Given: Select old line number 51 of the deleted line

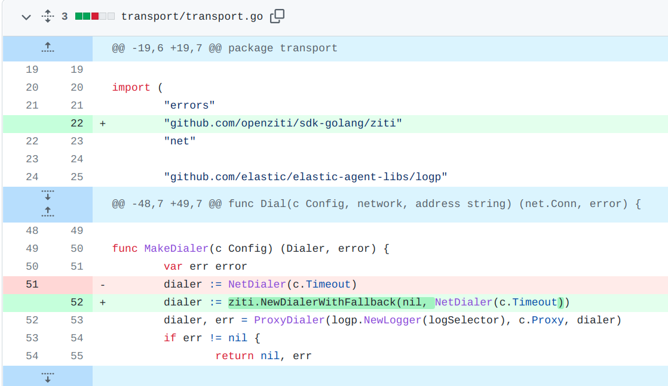Looking at the screenshot, I should point(32,285).
